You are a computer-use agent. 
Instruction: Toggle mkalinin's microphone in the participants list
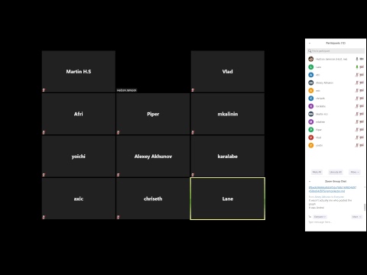(357, 121)
